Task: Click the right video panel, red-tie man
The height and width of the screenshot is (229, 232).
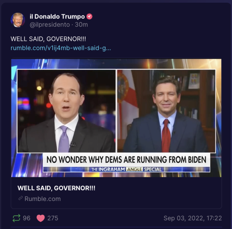Action: [166, 111]
